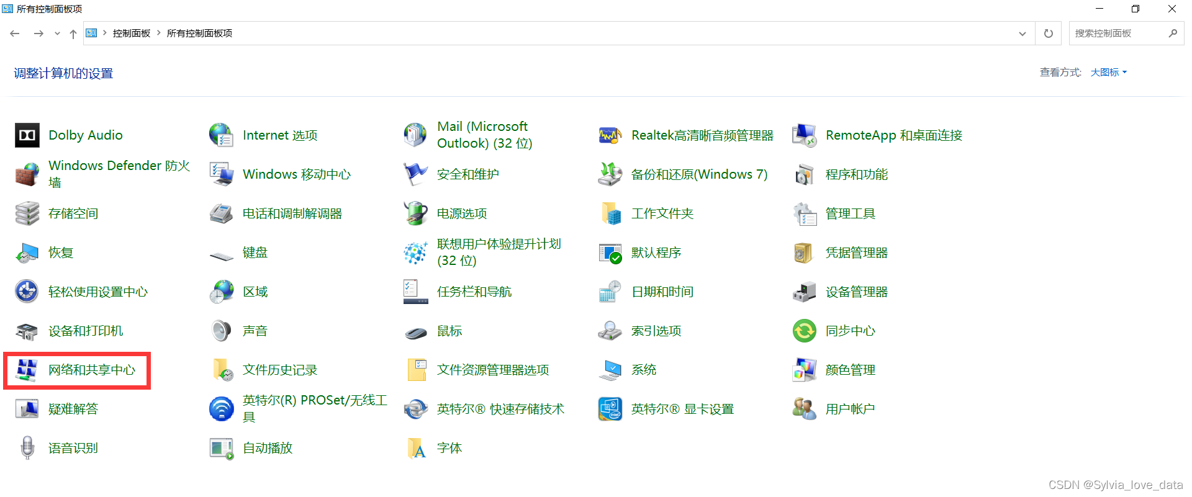Viewport: 1192px width, 497px height.
Task: Open the 设备和打印机 link
Action: (86, 331)
